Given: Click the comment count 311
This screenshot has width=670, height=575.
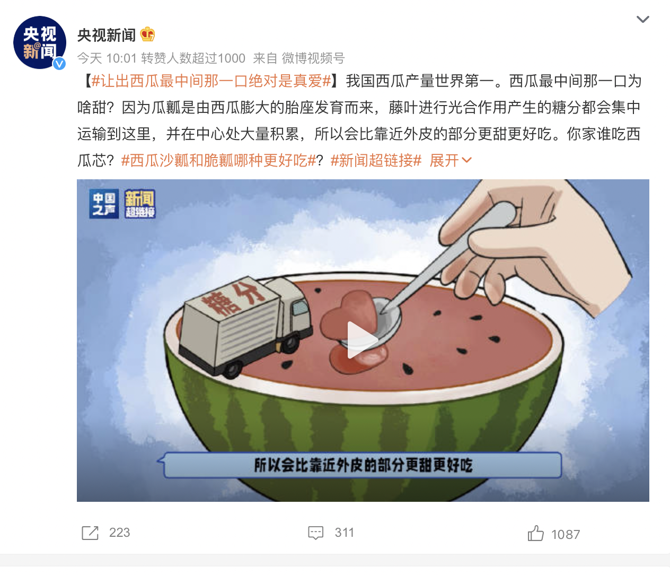Looking at the screenshot, I should pos(345,533).
